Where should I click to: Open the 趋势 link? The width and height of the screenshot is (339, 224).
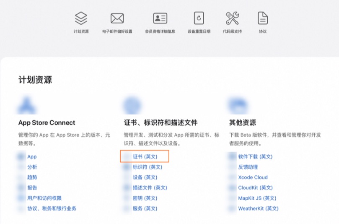(x=32, y=177)
